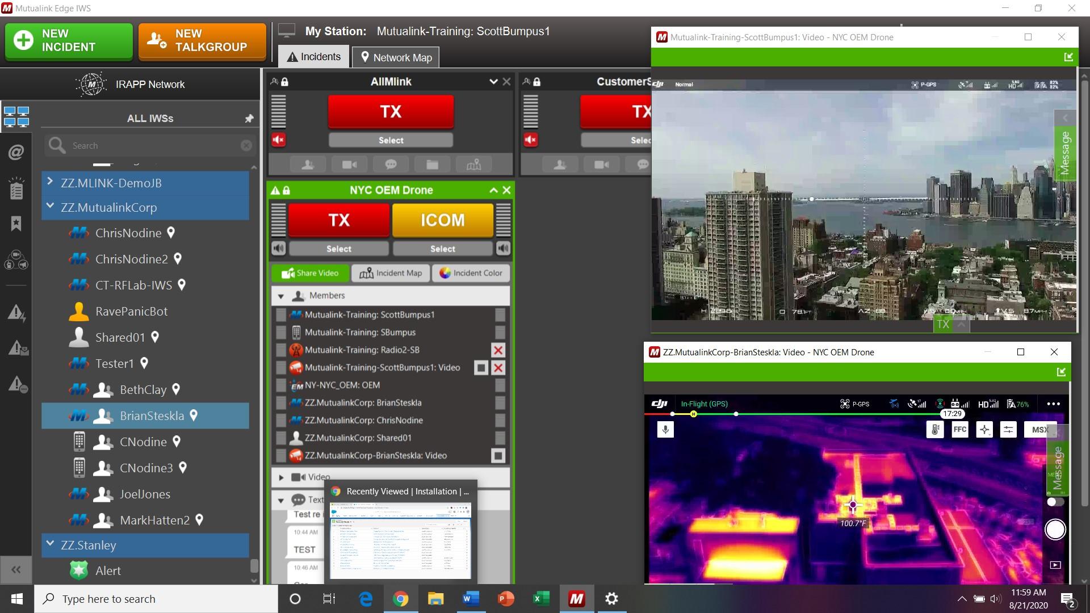
Task: Click microphone icon in thermal video
Action: tap(665, 429)
